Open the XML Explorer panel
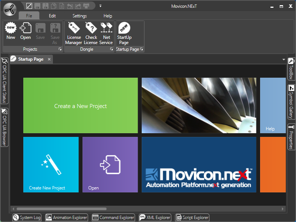Viewport: 296px width, 222px height. [x=155, y=218]
